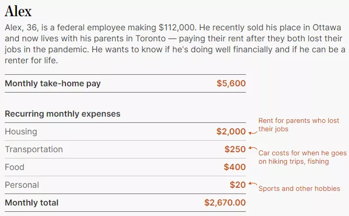Click the 'Car costs' hiking trips annotation
Image resolution: width=349 pixels, height=216 pixels.
click(x=302, y=157)
